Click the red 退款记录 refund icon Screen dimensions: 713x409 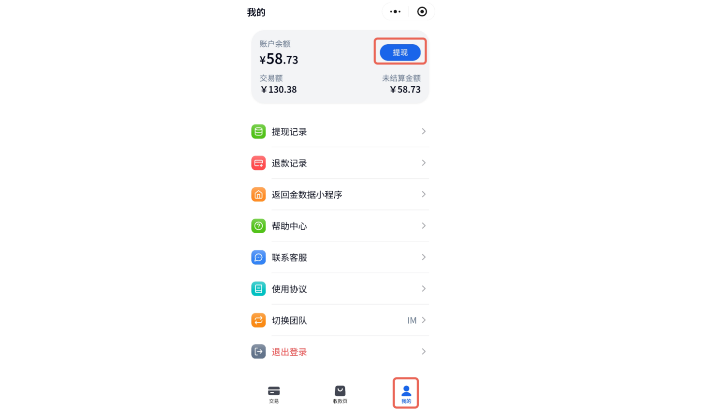coord(258,163)
